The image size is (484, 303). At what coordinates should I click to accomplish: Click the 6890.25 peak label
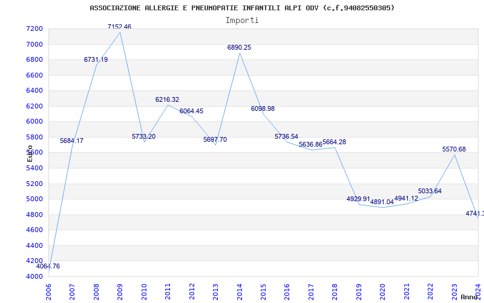[x=239, y=48]
